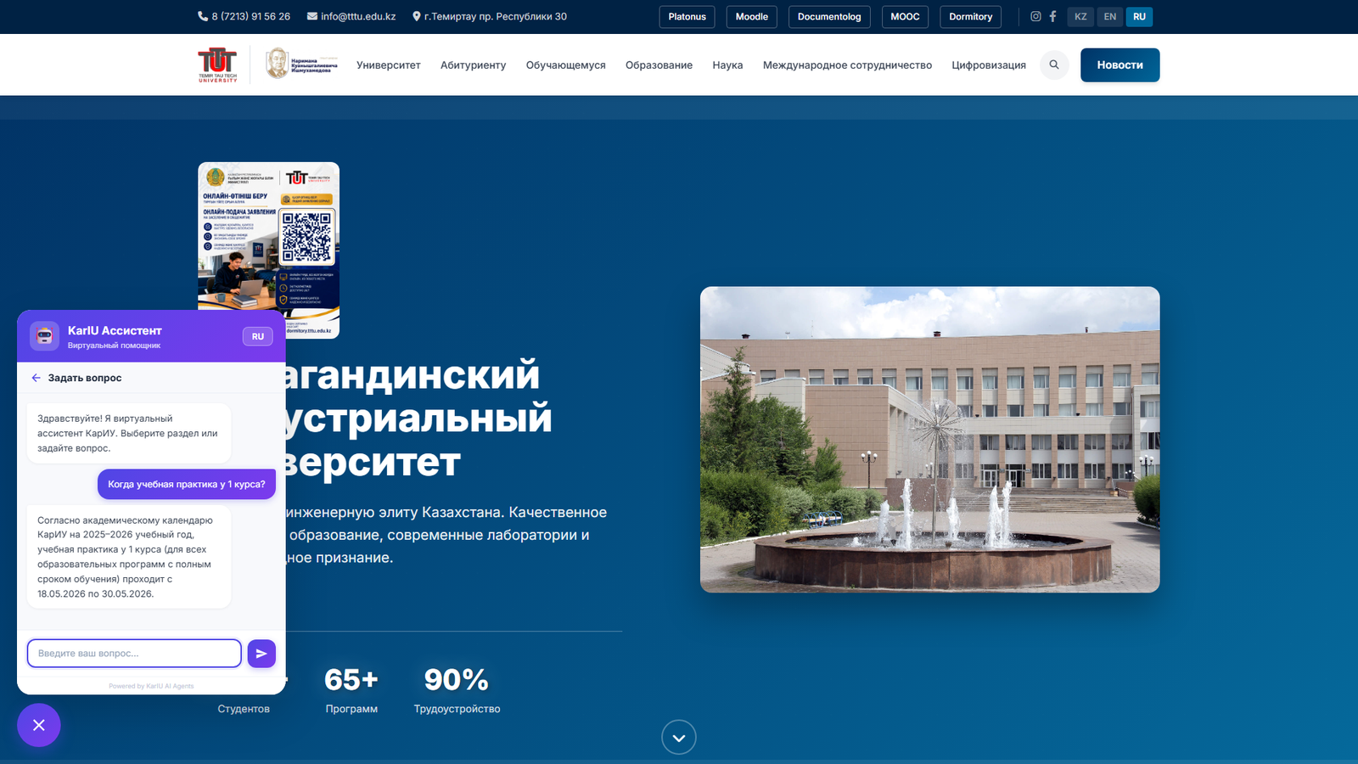Click the info@tttu.edu.kz email link
Screen dimensions: 1358x764
coord(351,16)
